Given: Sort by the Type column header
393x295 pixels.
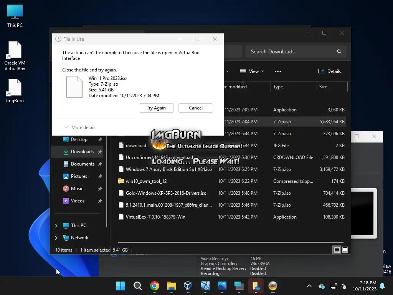Looking at the screenshot, I should (x=294, y=87).
